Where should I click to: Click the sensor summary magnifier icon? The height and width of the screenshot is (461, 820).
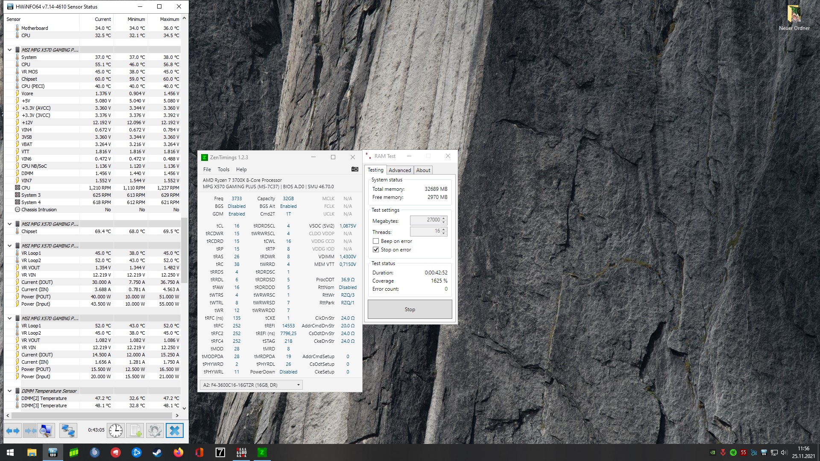[x=46, y=430]
